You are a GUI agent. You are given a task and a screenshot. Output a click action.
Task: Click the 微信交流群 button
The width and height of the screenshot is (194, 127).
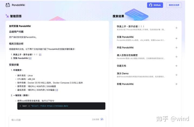point(174,5)
